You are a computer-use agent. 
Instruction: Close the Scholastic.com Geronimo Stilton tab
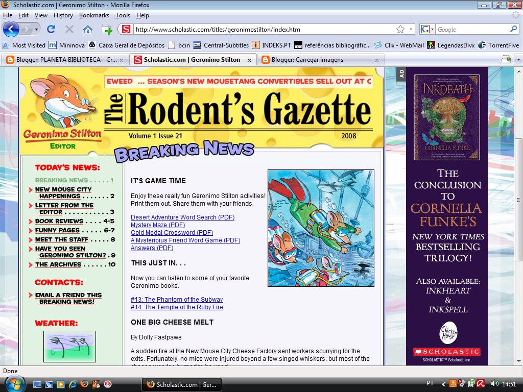[x=249, y=60]
